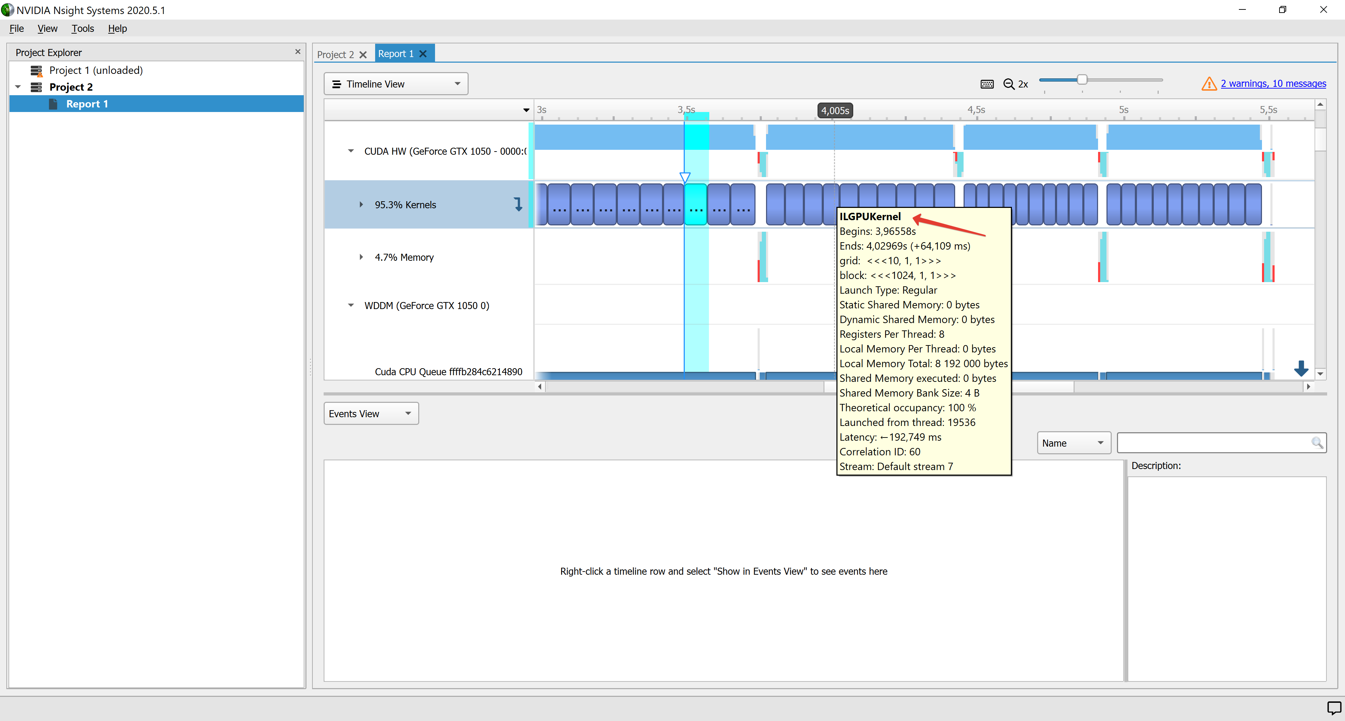Select Report 1 in project tree
This screenshot has width=1345, height=721.
87,104
